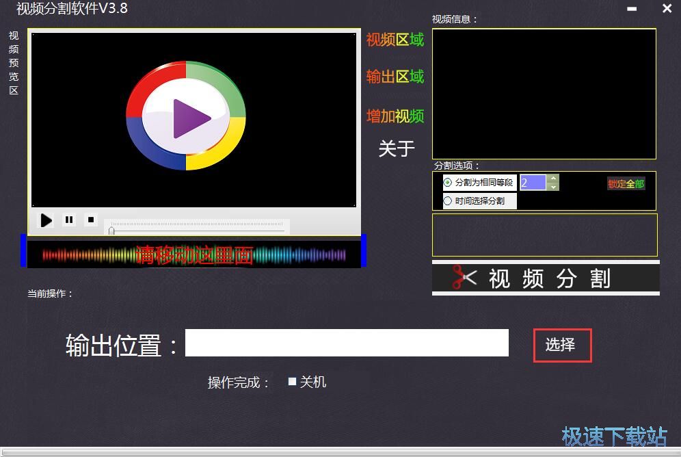
Task: Click the segment count number field
Action: coord(533,183)
